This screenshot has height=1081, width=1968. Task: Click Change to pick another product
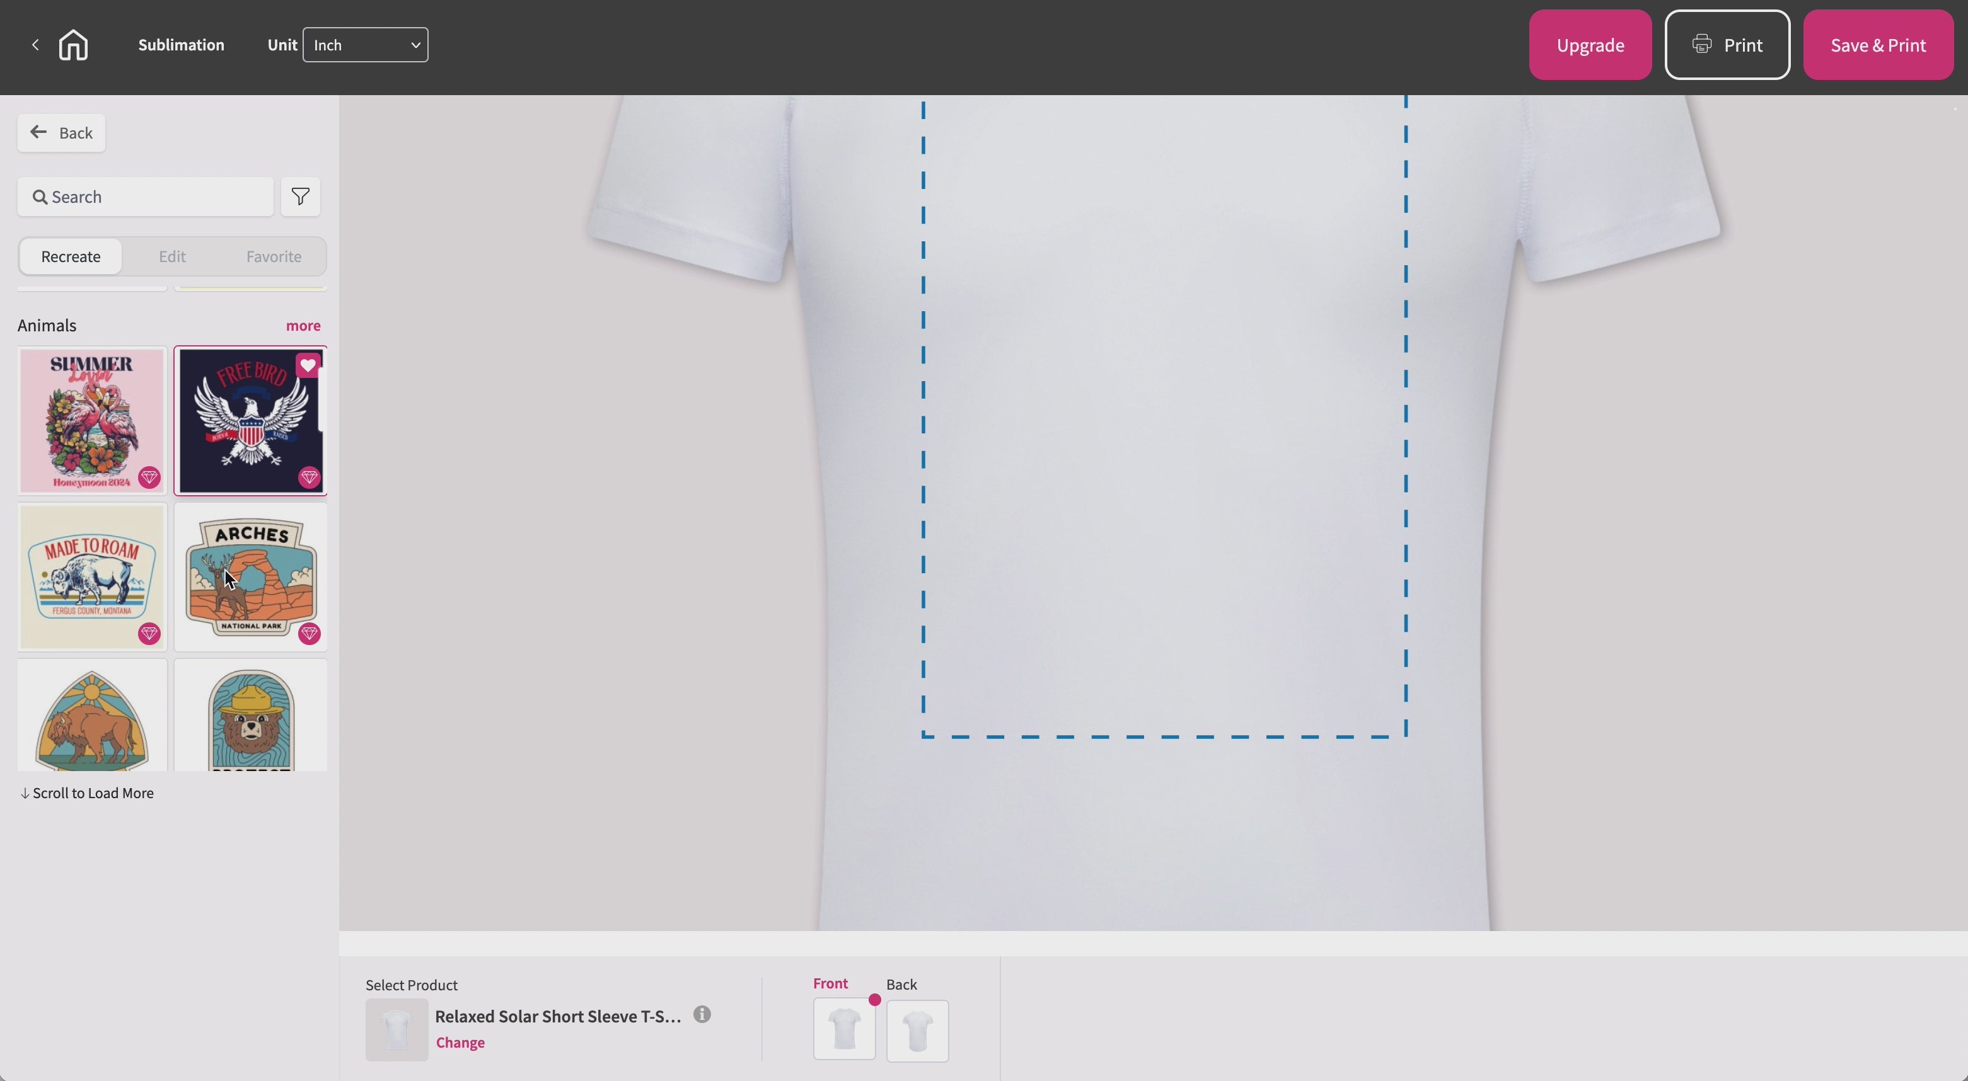(460, 1043)
